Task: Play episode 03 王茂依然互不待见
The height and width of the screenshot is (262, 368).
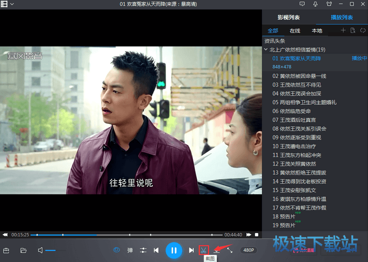Action: 297,85
